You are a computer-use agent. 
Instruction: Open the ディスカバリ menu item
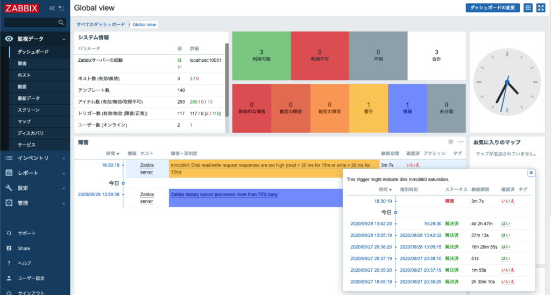click(31, 133)
